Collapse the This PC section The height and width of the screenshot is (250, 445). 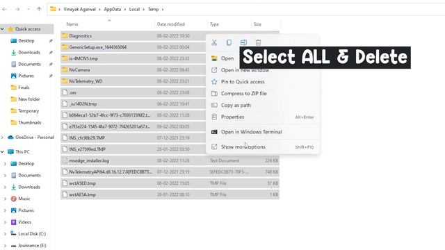2,152
